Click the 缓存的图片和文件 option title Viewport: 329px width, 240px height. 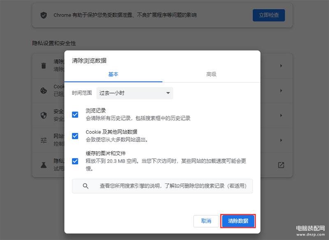point(106,153)
